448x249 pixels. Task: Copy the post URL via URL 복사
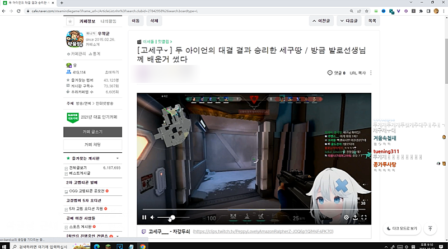coord(358,73)
